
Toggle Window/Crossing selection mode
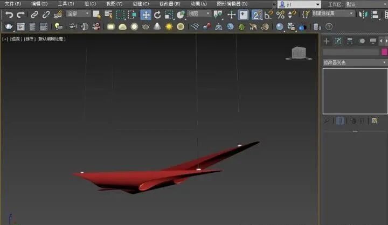(132, 15)
